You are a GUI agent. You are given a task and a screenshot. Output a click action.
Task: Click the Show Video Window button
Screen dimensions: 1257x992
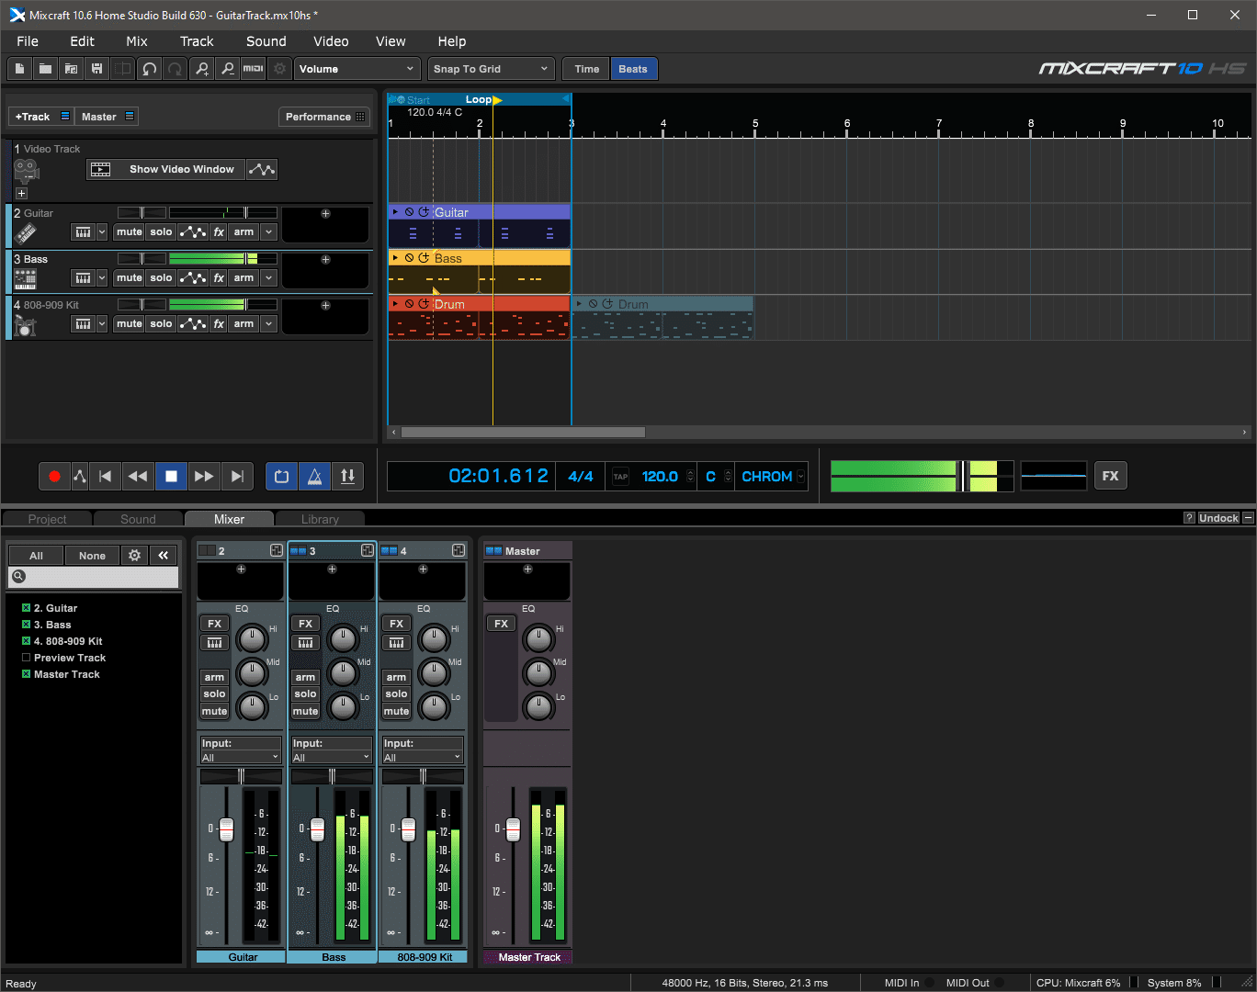[x=166, y=169]
